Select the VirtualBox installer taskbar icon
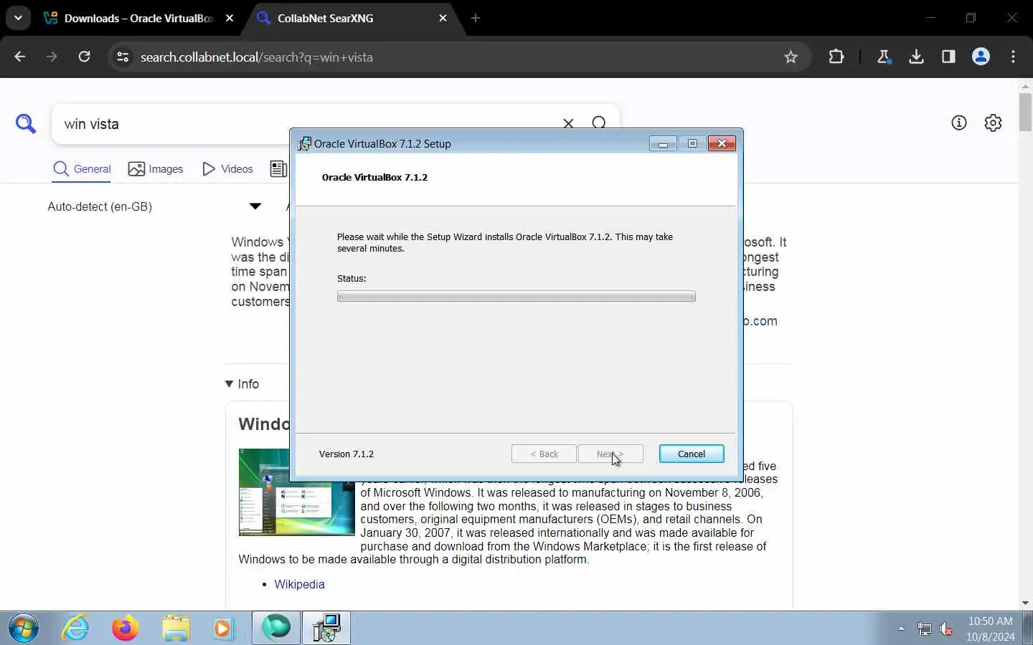 (326, 629)
